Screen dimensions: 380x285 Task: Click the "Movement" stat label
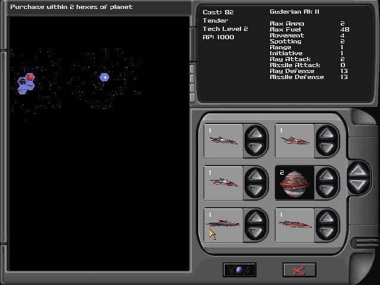(287, 36)
